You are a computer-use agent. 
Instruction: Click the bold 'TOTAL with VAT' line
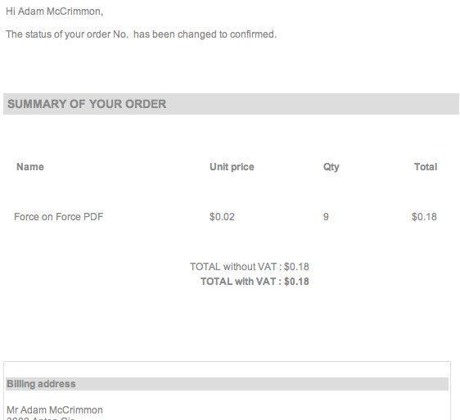255,281
